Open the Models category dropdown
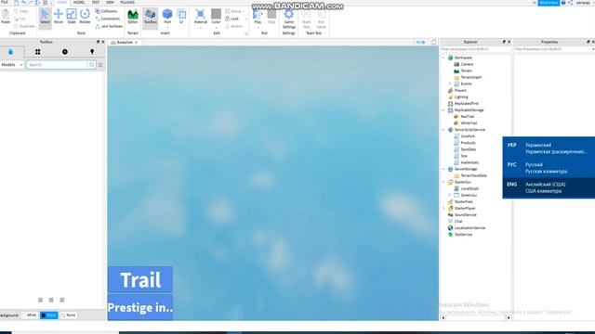 pos(12,65)
